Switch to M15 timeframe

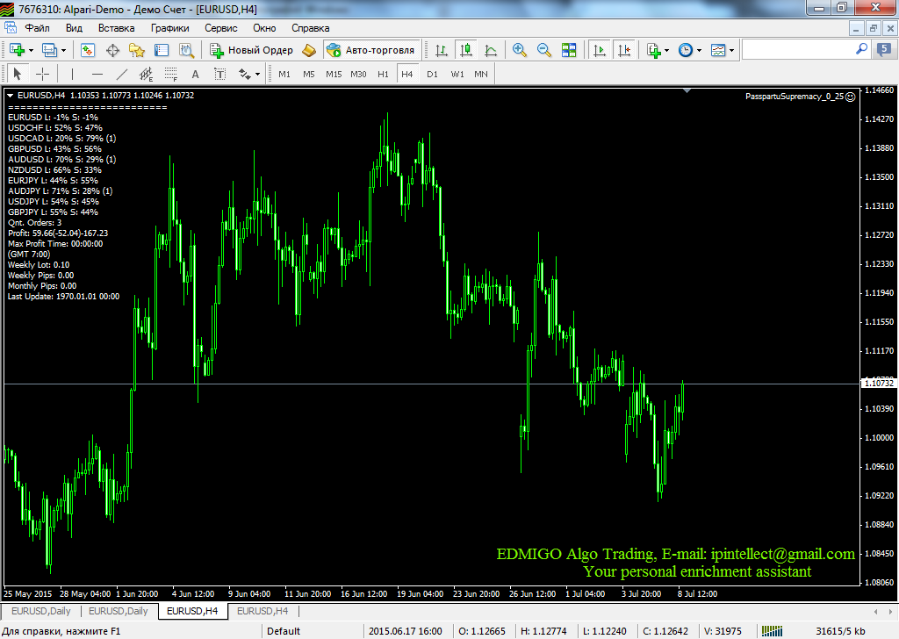click(334, 74)
